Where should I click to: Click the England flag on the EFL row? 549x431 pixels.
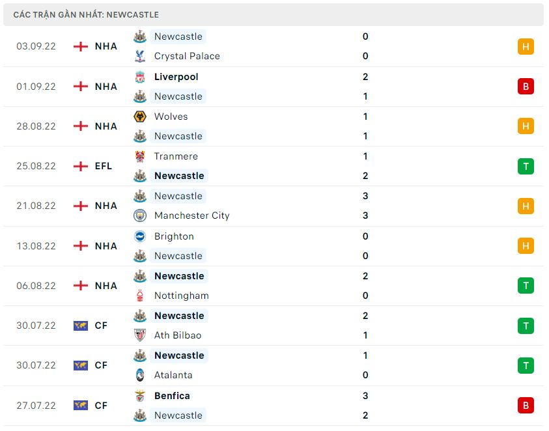[x=81, y=166]
